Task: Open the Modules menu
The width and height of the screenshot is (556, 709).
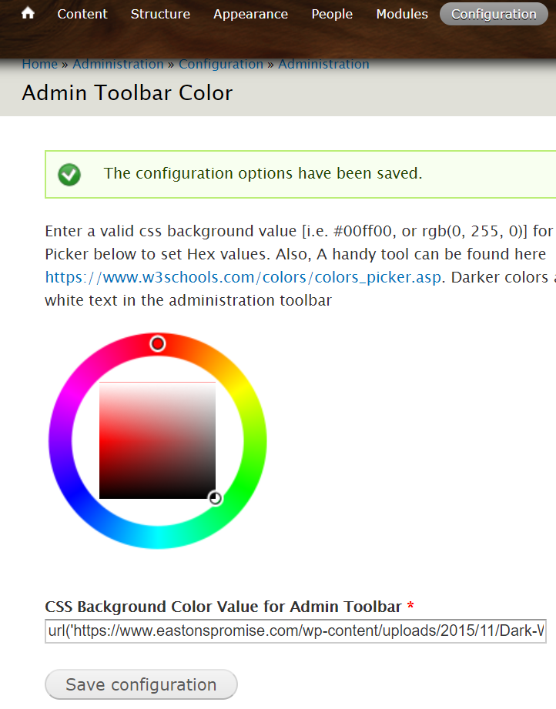Action: [x=401, y=14]
